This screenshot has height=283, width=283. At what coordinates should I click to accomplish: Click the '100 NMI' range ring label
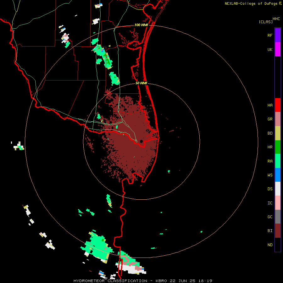141,25
